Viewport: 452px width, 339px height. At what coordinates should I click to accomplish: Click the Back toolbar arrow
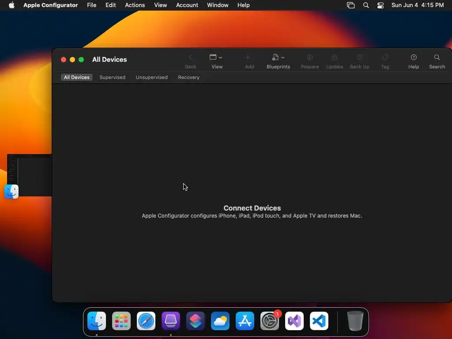coord(190,57)
